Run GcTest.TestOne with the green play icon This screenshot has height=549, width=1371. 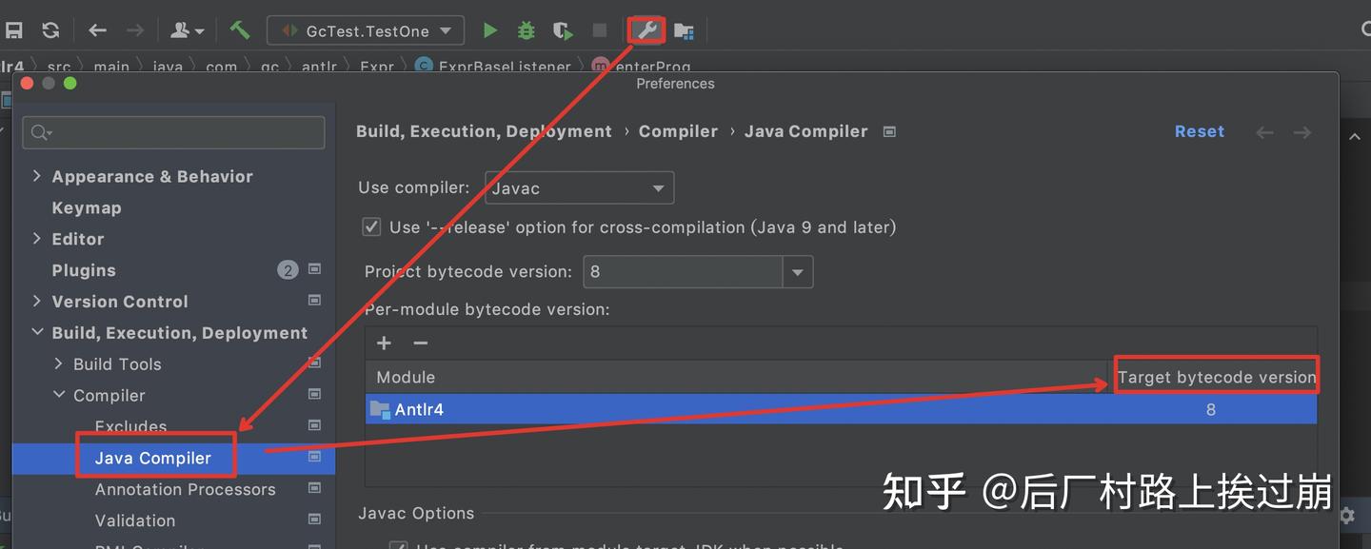point(489,29)
